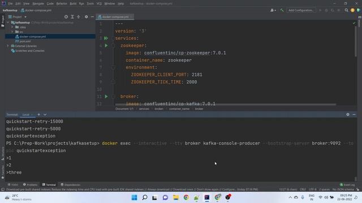Show hidden system tray icons chevron

pyautogui.click(x=290, y=197)
